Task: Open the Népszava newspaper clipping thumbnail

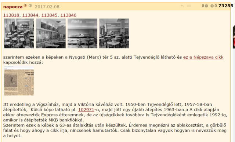Action: (x=19, y=81)
